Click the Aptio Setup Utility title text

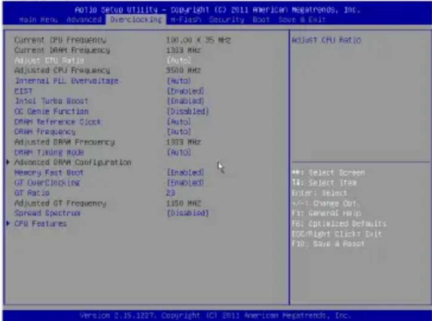point(217,10)
